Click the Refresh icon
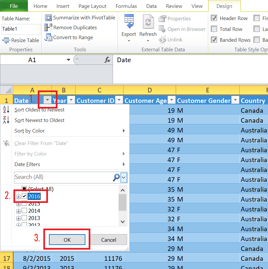Screen dimensions: 268x269 (x=148, y=22)
